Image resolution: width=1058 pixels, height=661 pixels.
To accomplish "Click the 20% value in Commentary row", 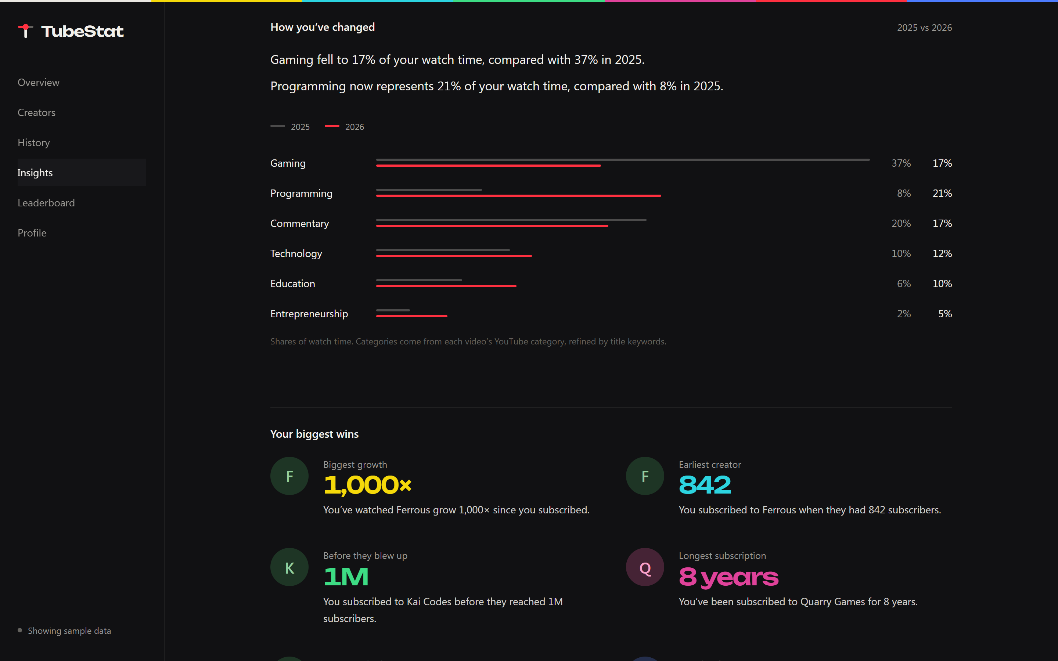I will tap(901, 223).
